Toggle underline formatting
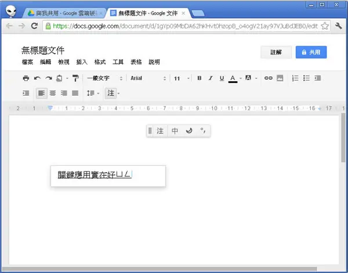The height and width of the screenshot is (273, 348). [222, 78]
